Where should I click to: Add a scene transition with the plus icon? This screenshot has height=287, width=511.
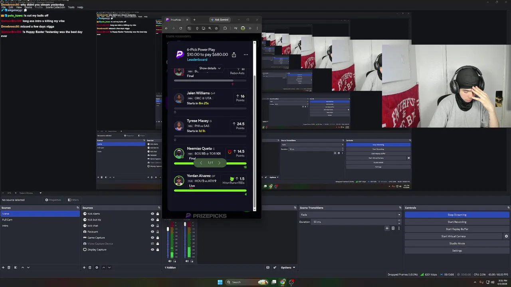[x=387, y=228]
